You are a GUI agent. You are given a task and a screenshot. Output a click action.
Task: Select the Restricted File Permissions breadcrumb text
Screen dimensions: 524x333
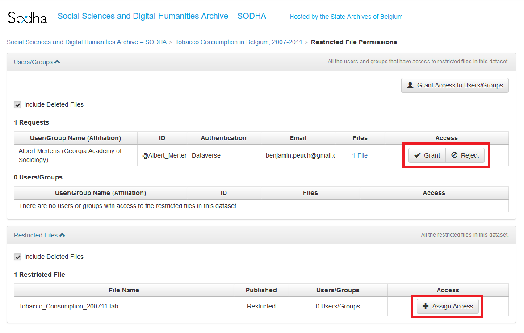[354, 42]
